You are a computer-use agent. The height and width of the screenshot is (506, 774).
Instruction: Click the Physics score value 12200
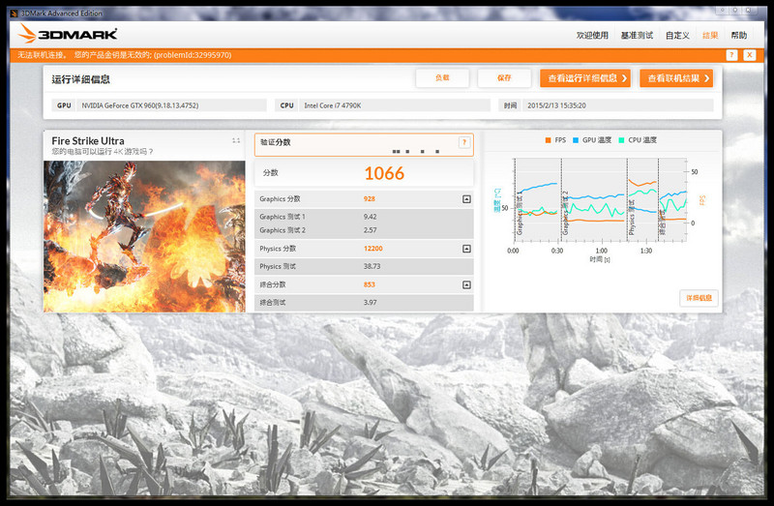373,249
